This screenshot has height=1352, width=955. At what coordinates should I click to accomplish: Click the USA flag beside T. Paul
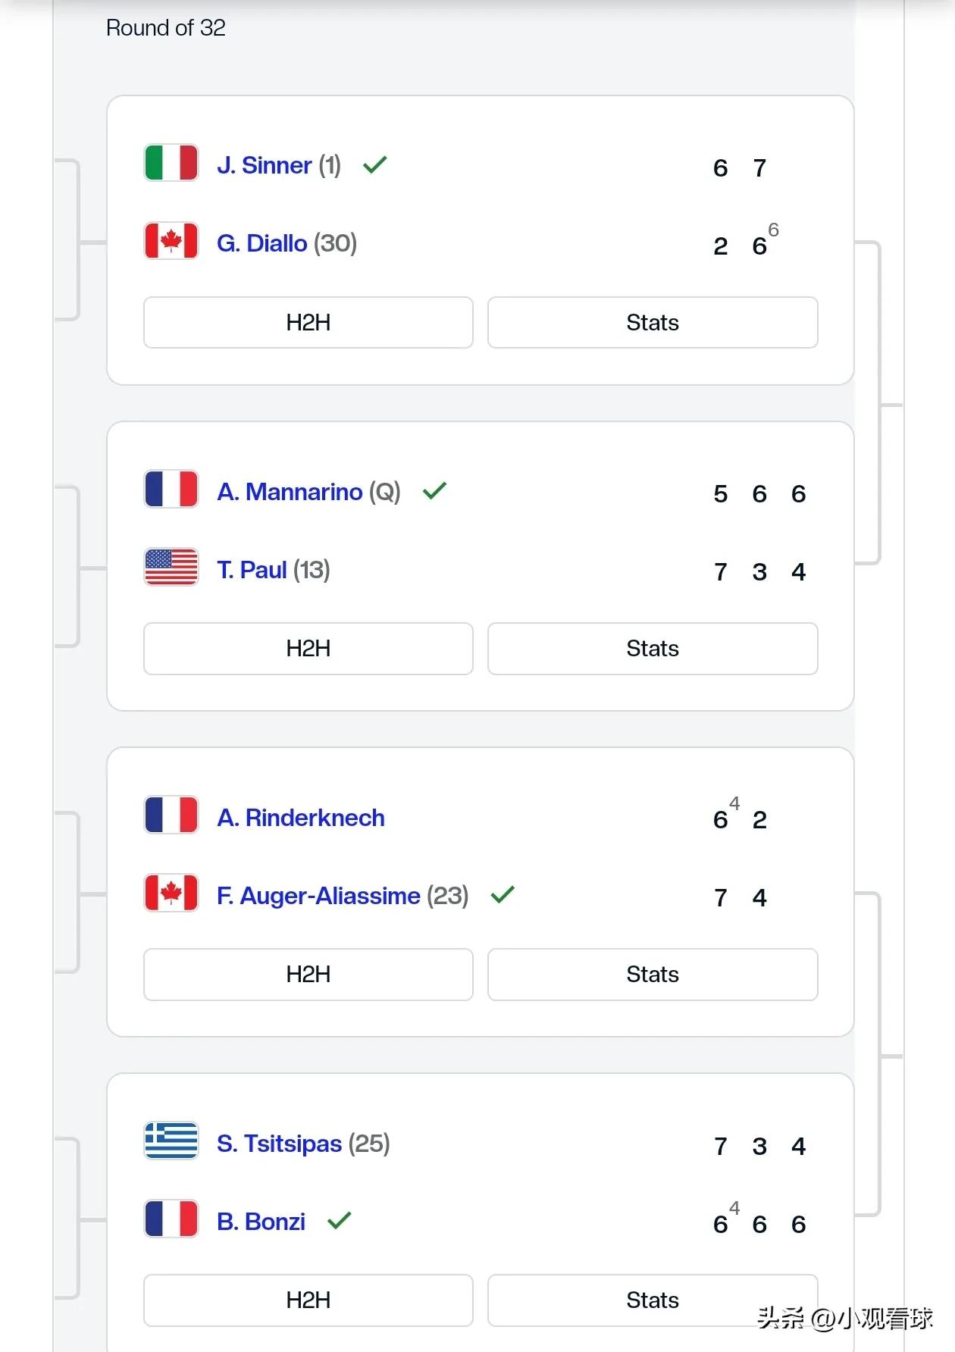171,568
